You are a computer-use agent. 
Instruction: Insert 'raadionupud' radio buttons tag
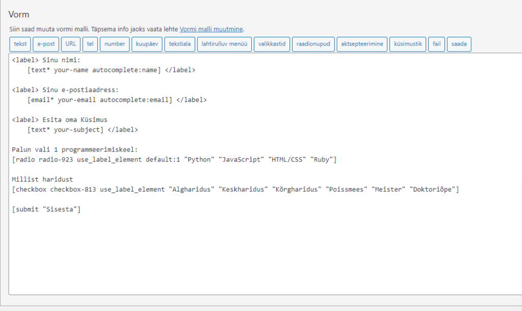pos(314,44)
